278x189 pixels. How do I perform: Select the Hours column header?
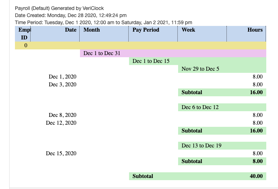click(x=255, y=30)
